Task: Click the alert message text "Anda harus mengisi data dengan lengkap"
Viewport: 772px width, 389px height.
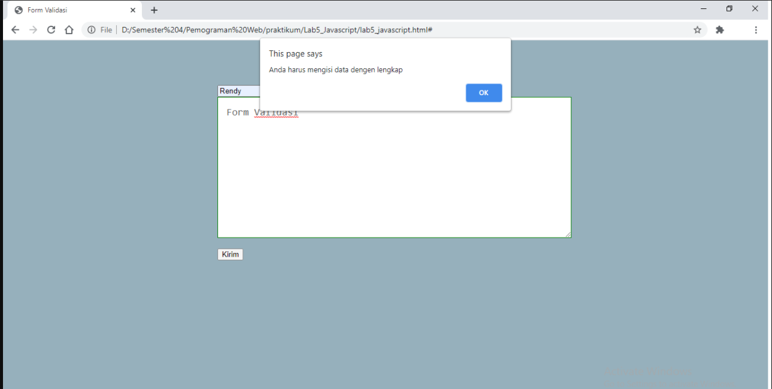Action: pyautogui.click(x=336, y=70)
